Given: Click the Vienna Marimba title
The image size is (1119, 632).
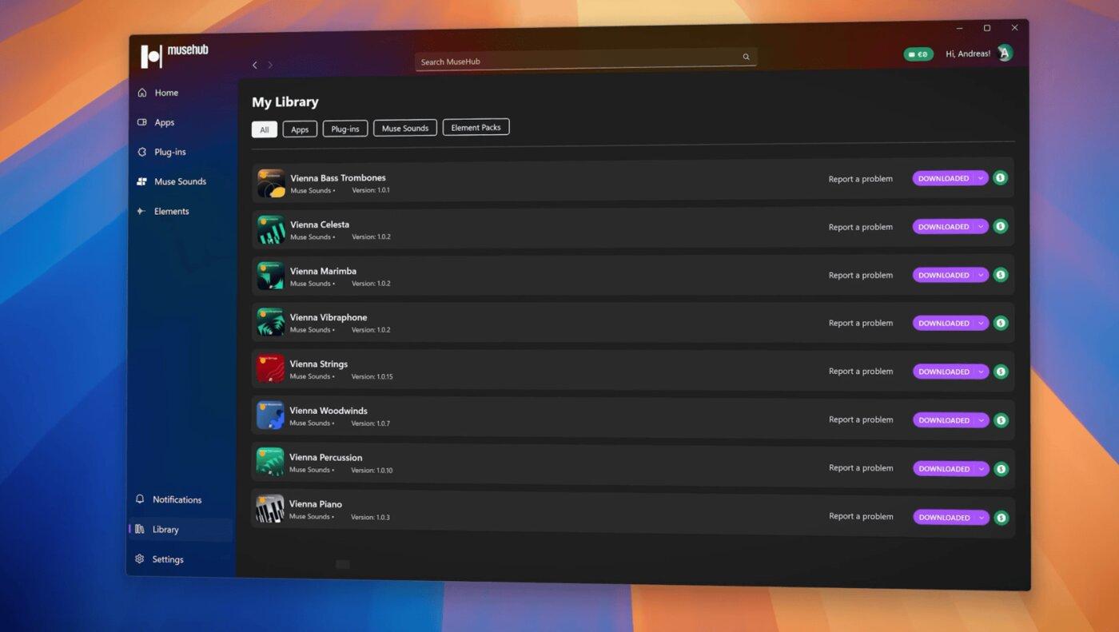Looking at the screenshot, I should point(323,271).
